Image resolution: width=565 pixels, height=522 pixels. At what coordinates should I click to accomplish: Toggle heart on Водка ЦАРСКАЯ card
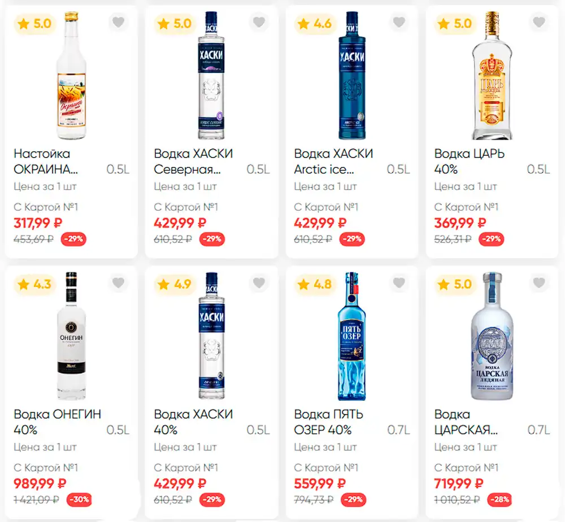(539, 283)
